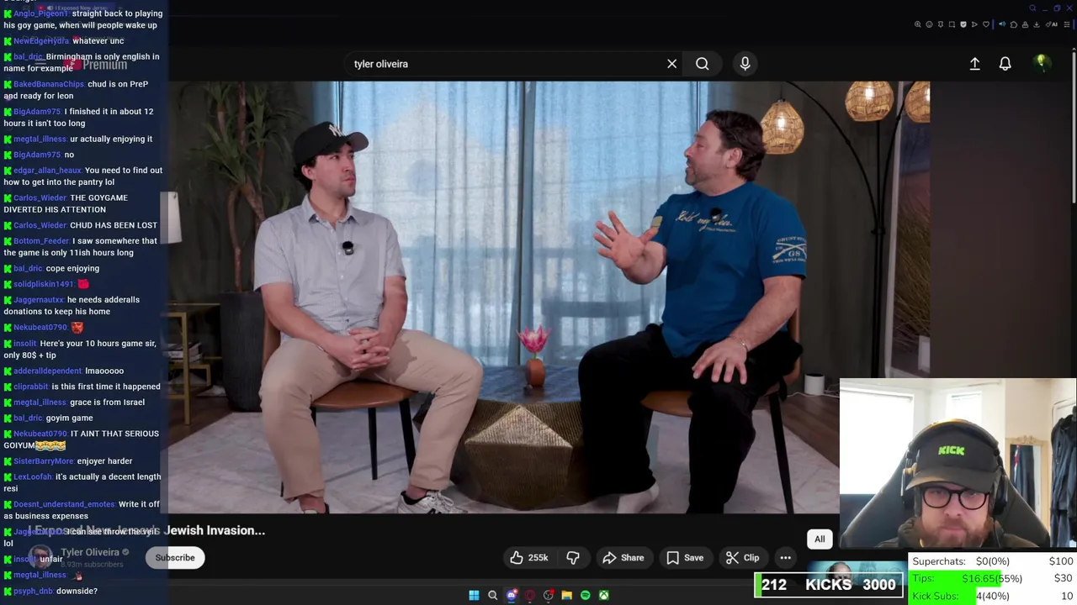Viewport: 1077px width, 605px height.
Task: Click chat username SisterBarryMore
Action: coord(44,461)
